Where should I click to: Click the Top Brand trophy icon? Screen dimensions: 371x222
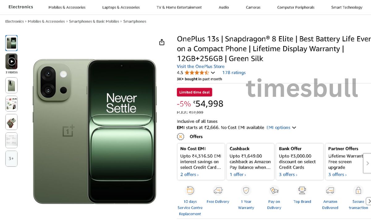tap(302, 190)
